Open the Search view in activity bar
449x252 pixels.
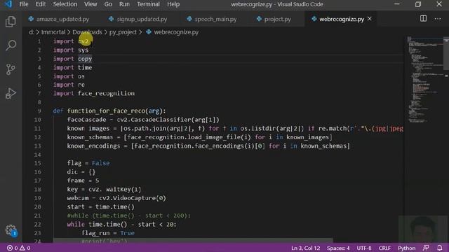click(x=11, y=45)
